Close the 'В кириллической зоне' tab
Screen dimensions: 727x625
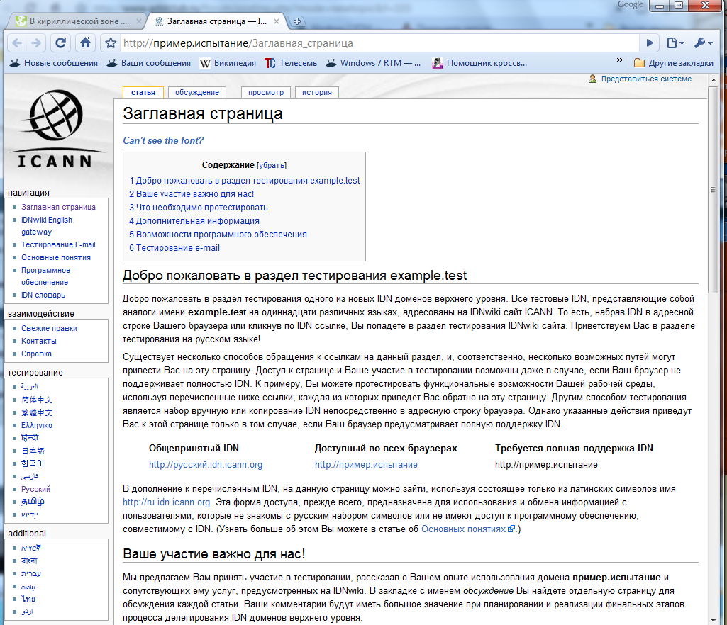click(138, 21)
